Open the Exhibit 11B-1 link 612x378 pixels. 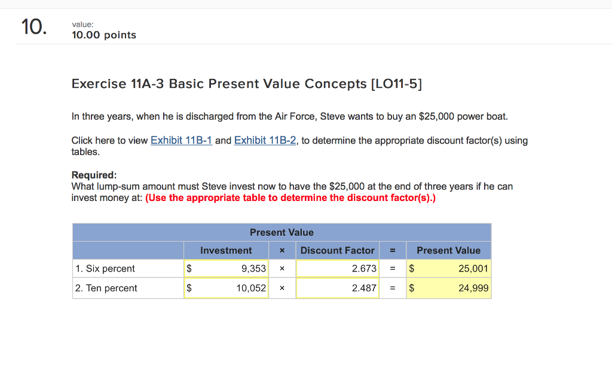[181, 140]
